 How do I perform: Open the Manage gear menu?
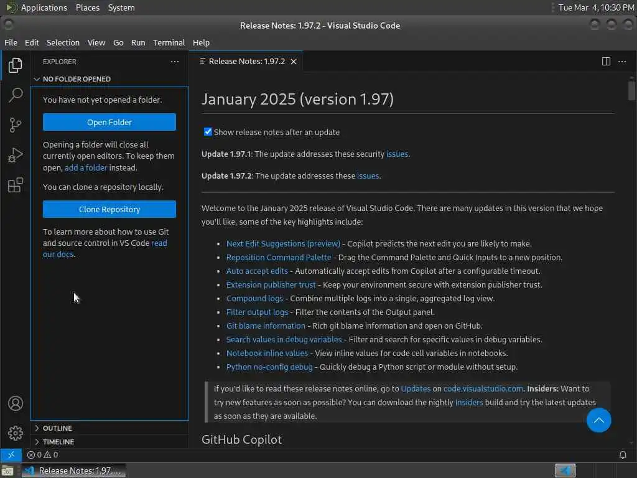point(16,433)
